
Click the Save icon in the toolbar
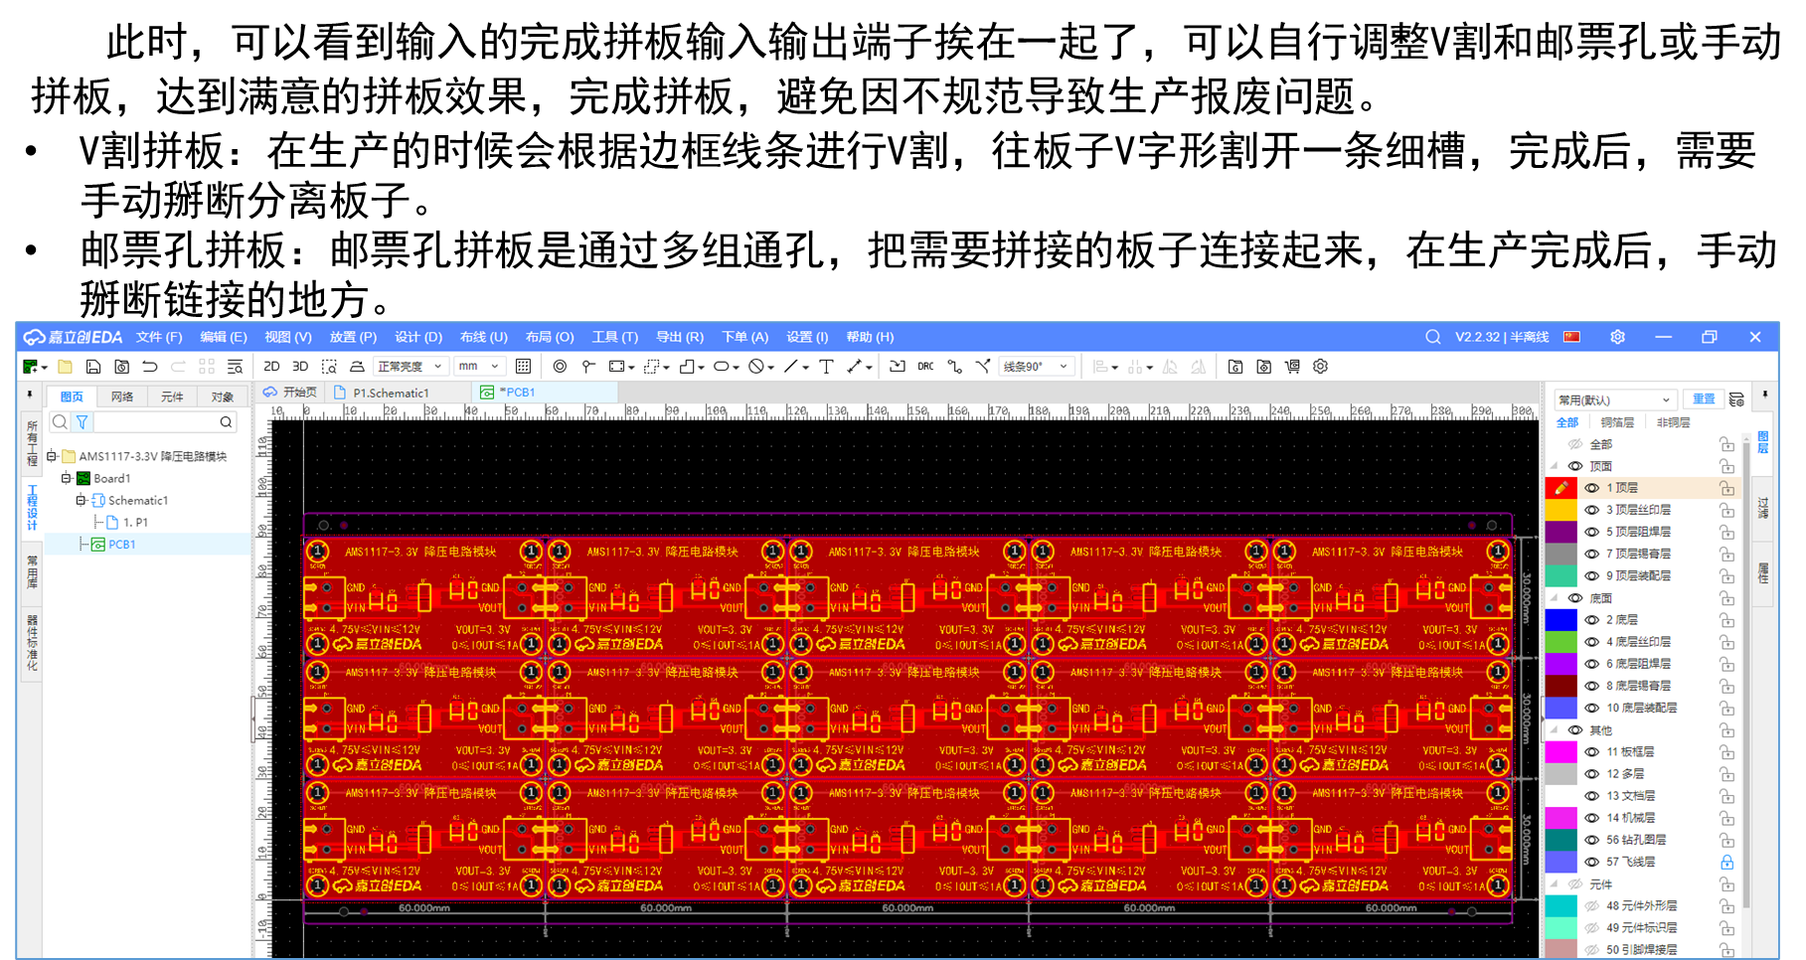click(x=93, y=367)
